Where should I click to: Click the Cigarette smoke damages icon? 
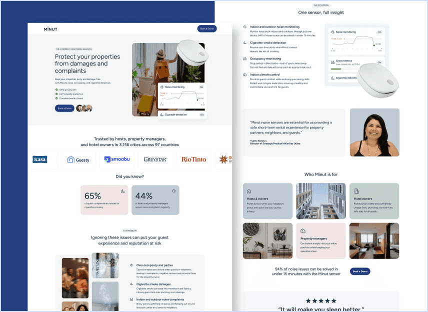131,284
